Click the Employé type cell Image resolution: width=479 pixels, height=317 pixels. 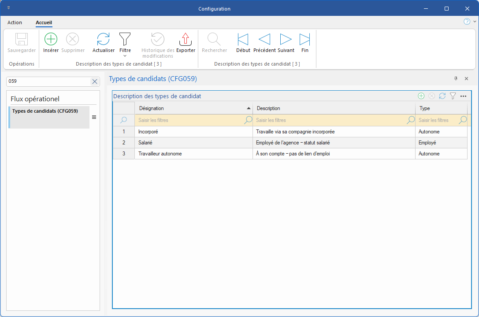(x=441, y=143)
